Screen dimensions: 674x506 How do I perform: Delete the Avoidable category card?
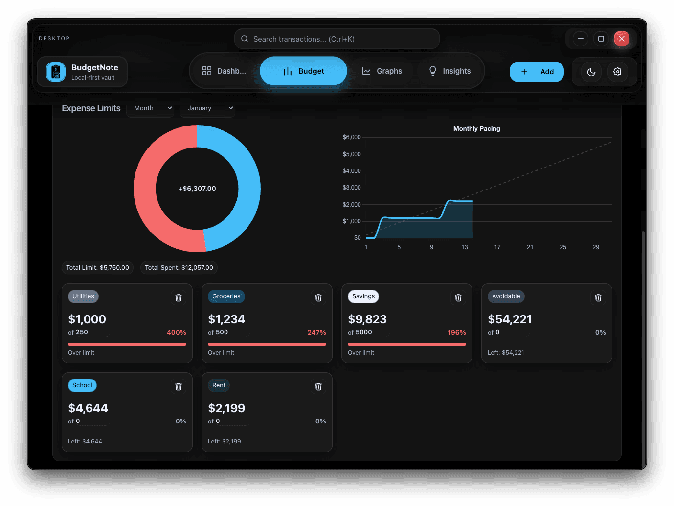point(598,297)
